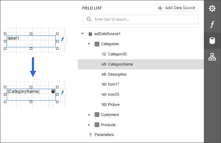This screenshot has width=221, height=143.
Task: Open the Properties gear panel
Action: (212, 8)
